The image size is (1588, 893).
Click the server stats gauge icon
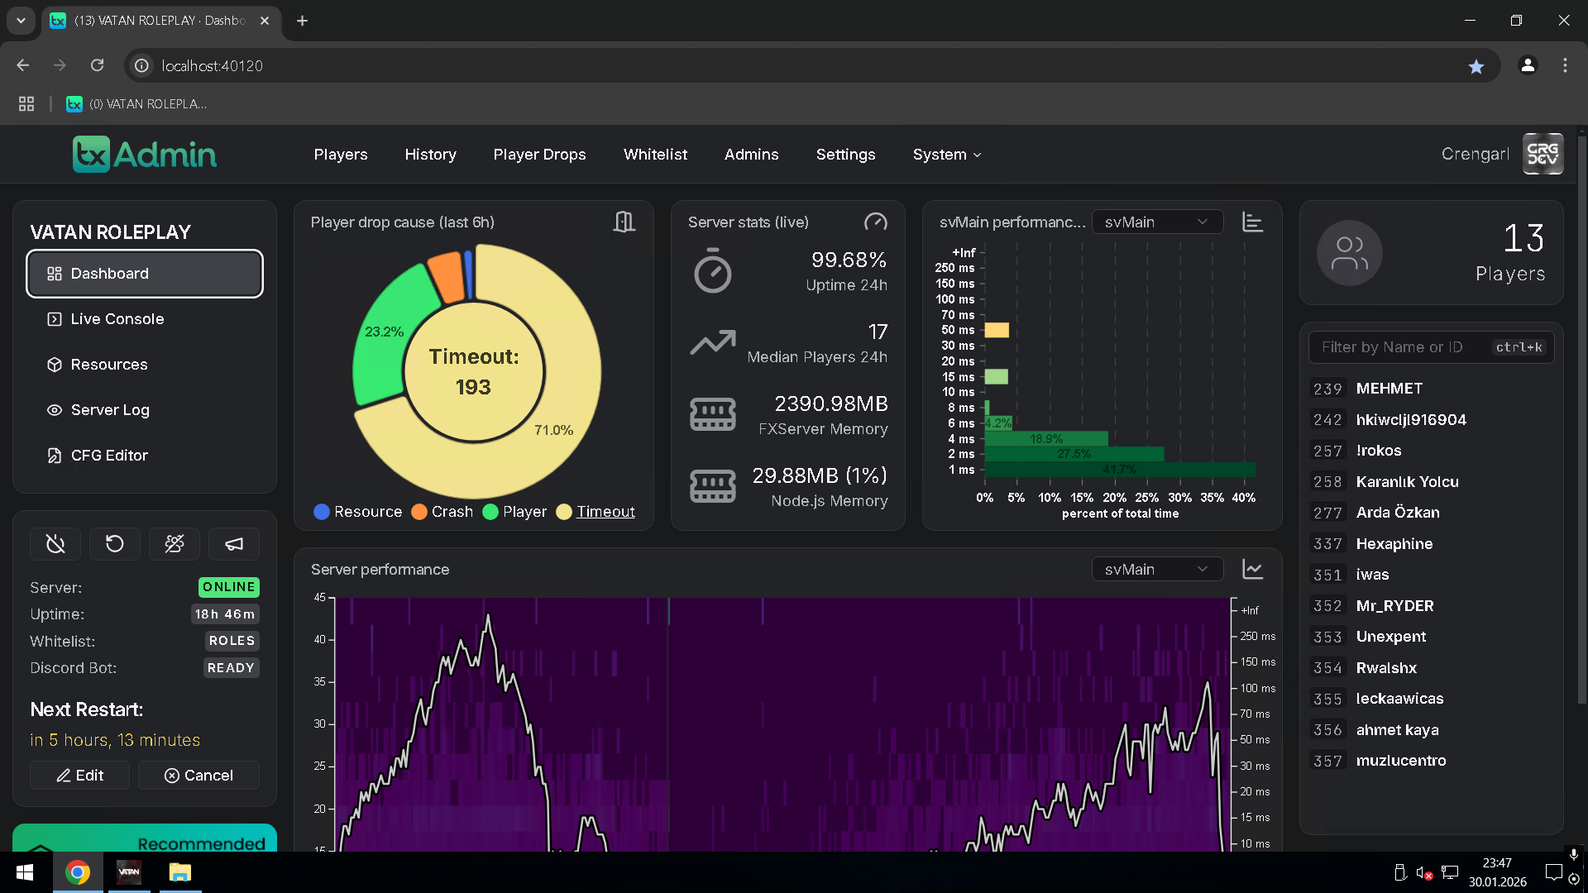[875, 222]
